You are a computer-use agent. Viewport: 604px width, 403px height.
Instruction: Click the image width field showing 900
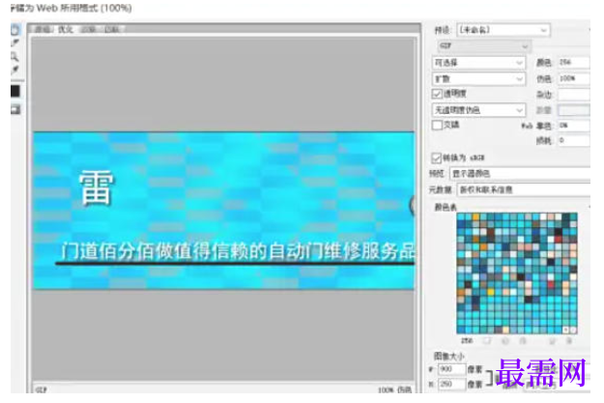point(452,369)
